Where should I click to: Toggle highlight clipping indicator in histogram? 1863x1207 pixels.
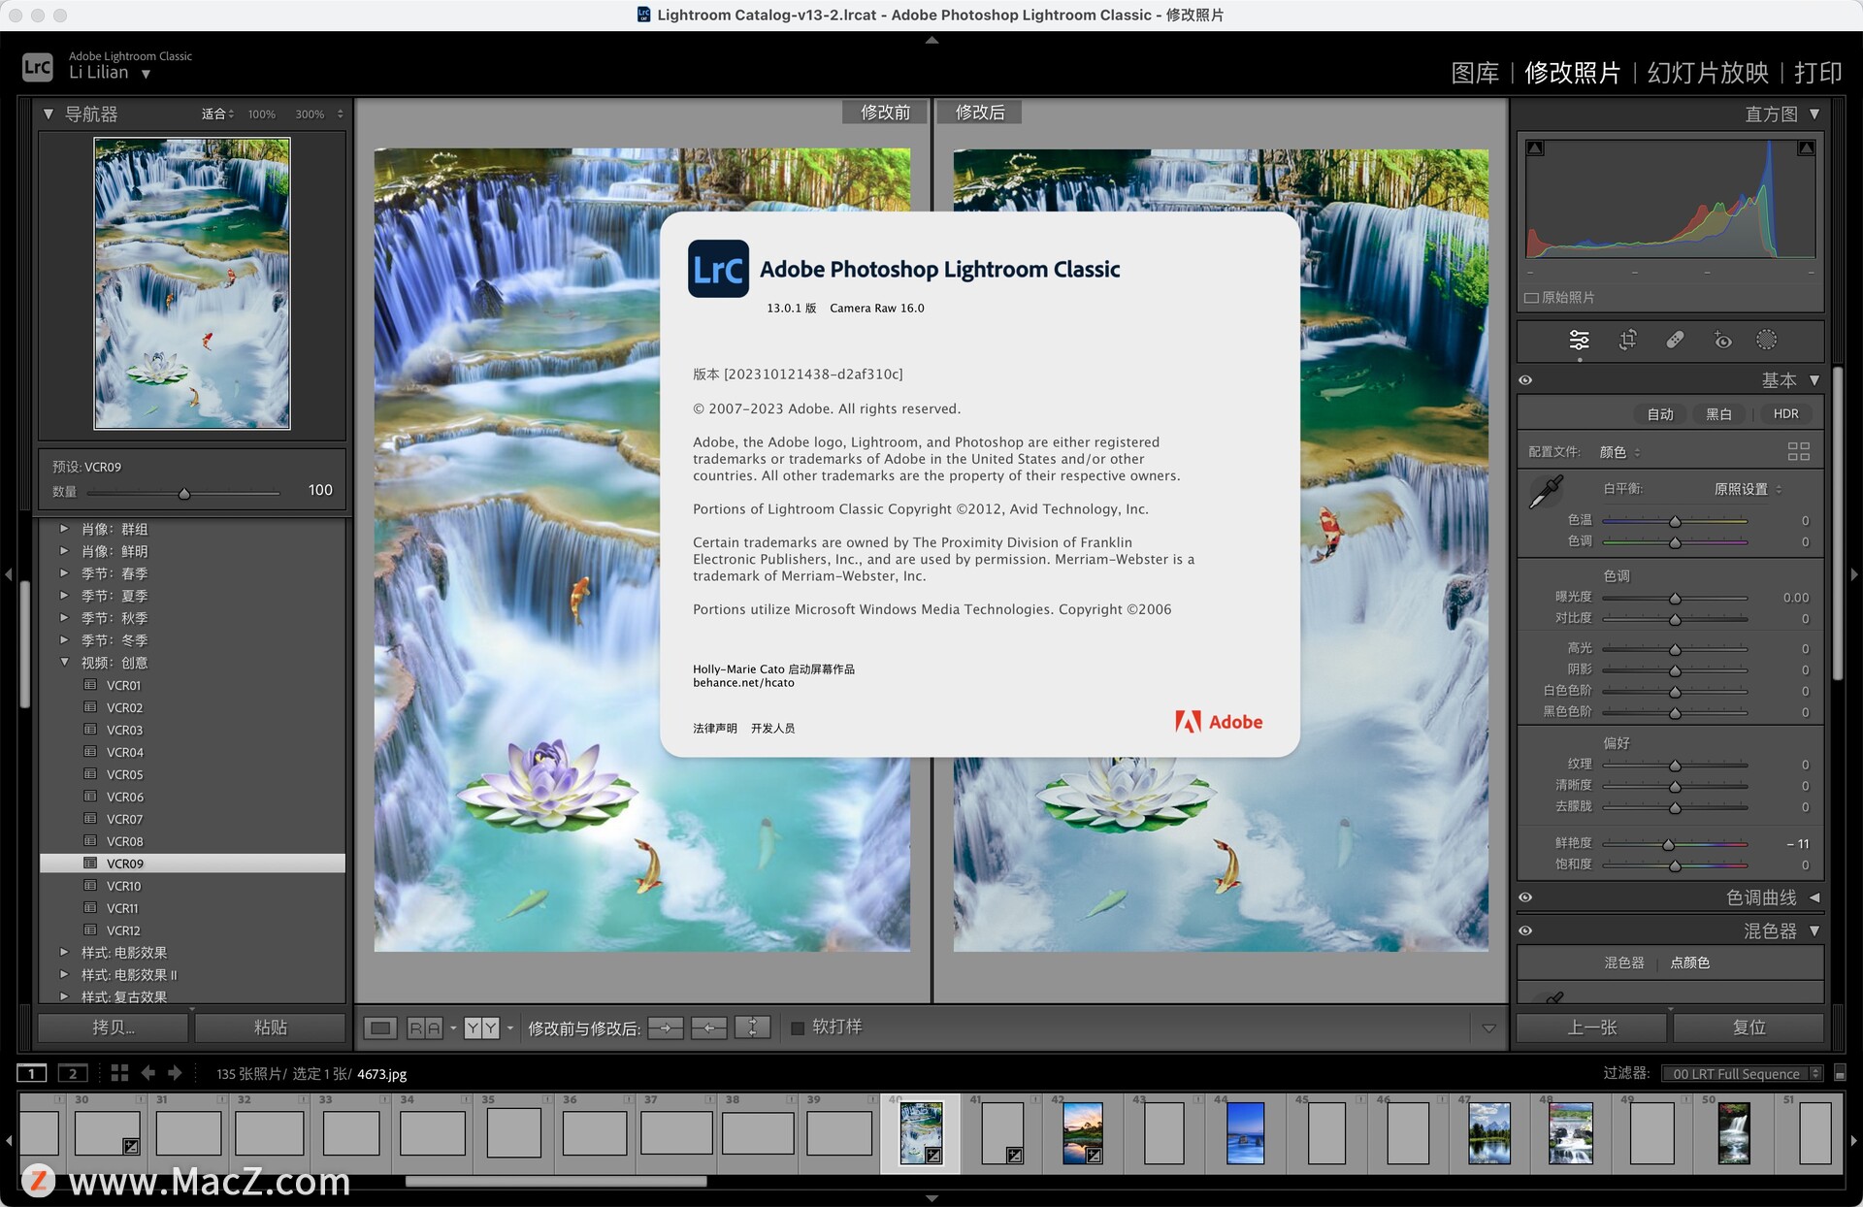pos(1806,148)
